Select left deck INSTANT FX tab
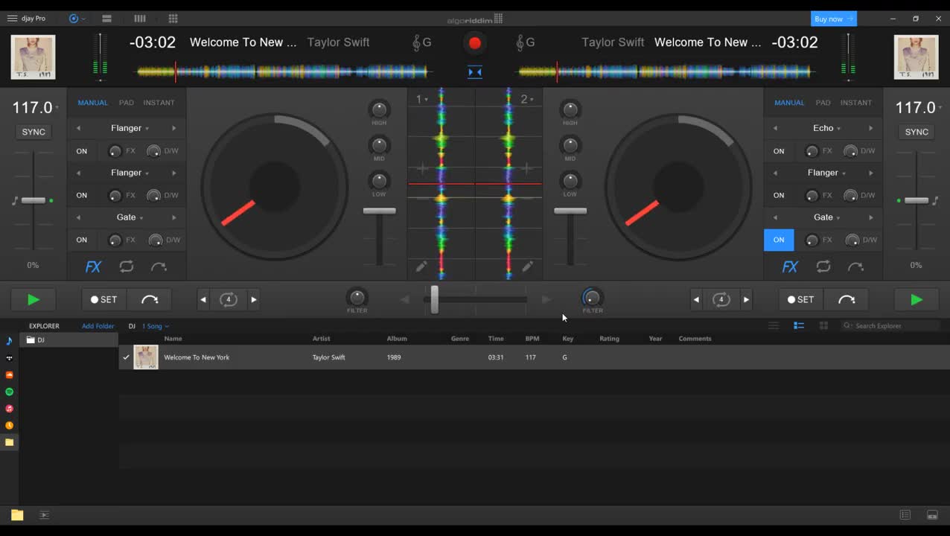The width and height of the screenshot is (950, 536). click(159, 103)
